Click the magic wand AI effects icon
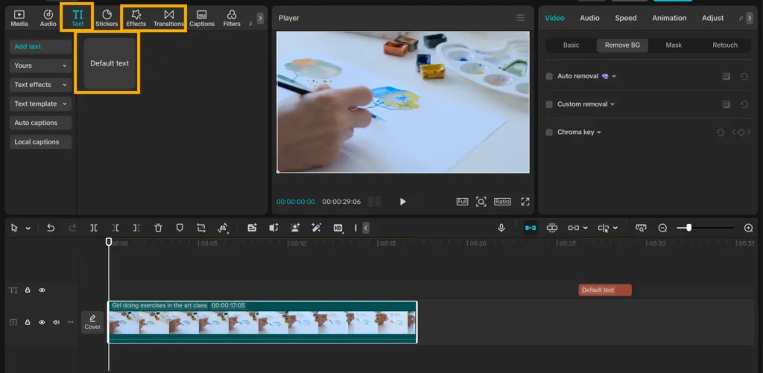This screenshot has width=763, height=373. (316, 228)
